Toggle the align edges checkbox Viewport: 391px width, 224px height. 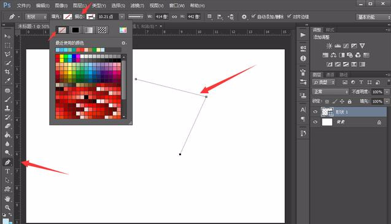pyautogui.click(x=289, y=17)
